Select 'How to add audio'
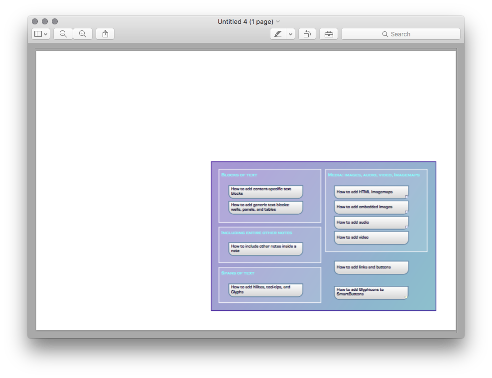Image resolution: width=492 pixels, height=378 pixels. pos(370,222)
